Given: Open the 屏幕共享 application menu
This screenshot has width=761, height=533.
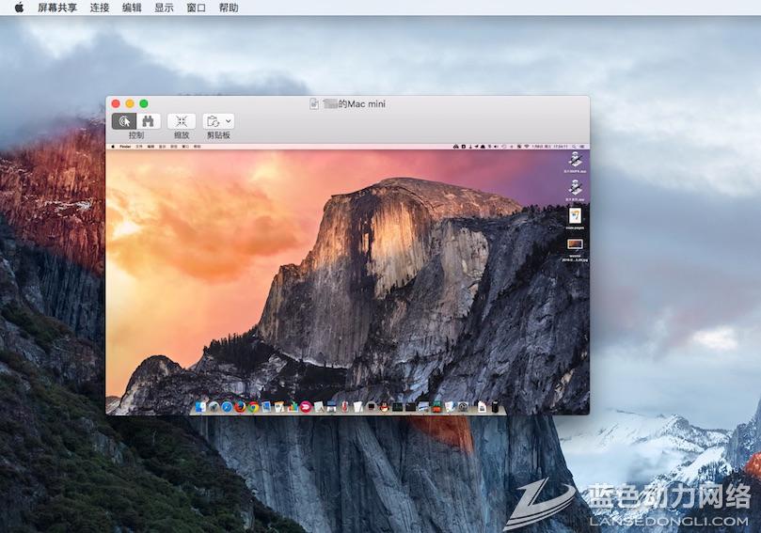Looking at the screenshot, I should (57, 8).
